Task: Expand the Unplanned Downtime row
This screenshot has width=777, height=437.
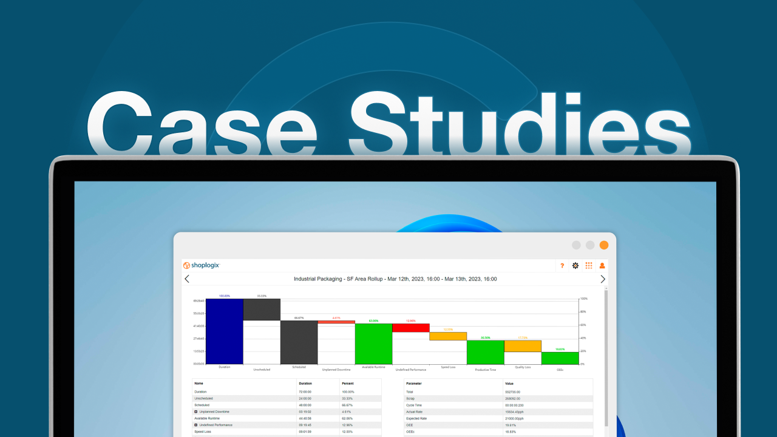Action: (196, 412)
